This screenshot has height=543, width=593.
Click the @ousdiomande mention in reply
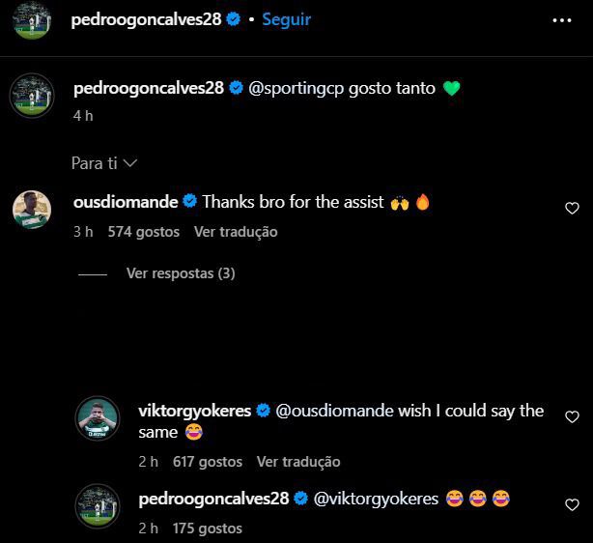click(x=334, y=411)
